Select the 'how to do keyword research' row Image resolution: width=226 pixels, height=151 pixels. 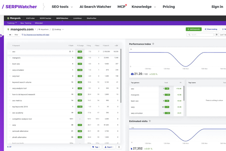pos(64,94)
